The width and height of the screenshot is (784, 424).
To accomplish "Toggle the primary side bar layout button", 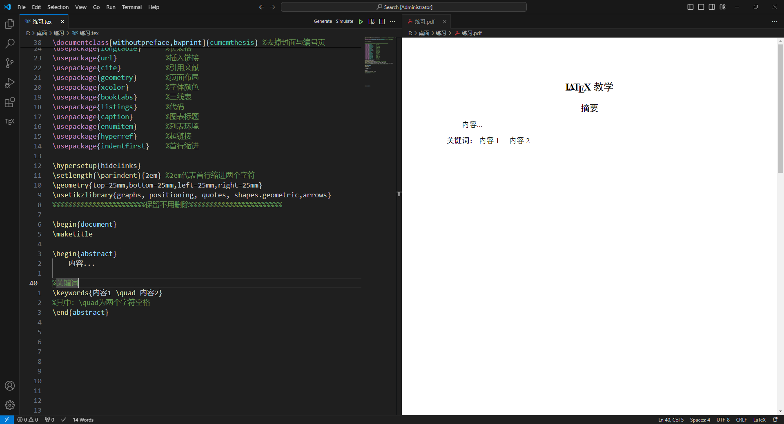I will [690, 7].
